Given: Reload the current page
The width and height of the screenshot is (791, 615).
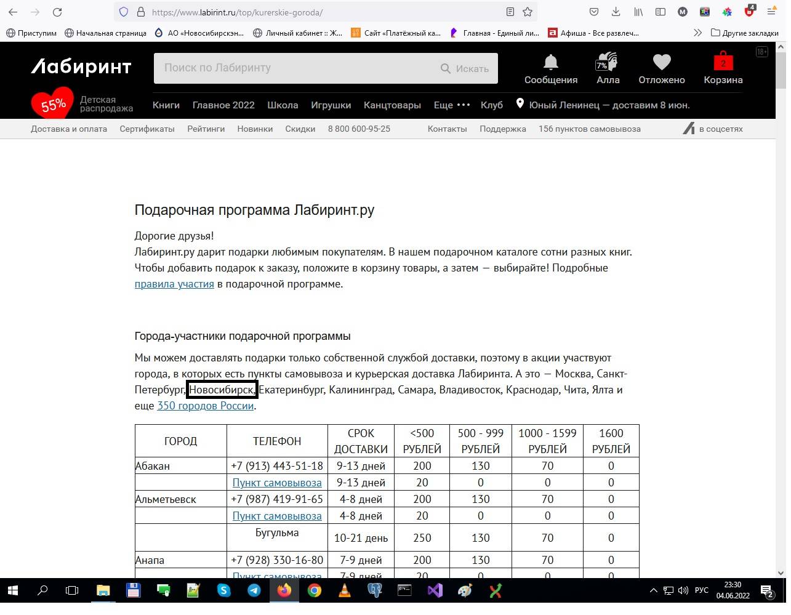Looking at the screenshot, I should pyautogui.click(x=57, y=12).
